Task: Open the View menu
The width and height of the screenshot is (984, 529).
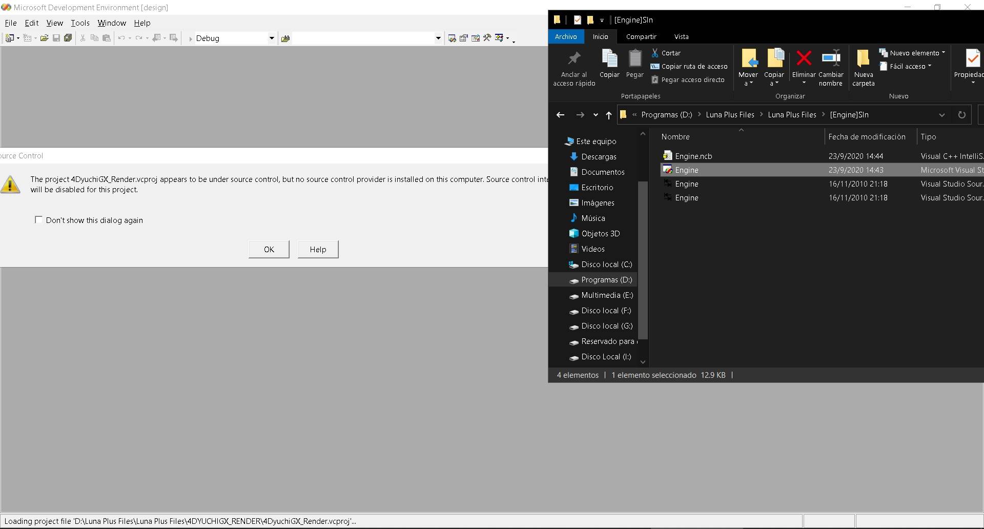Action: (55, 23)
